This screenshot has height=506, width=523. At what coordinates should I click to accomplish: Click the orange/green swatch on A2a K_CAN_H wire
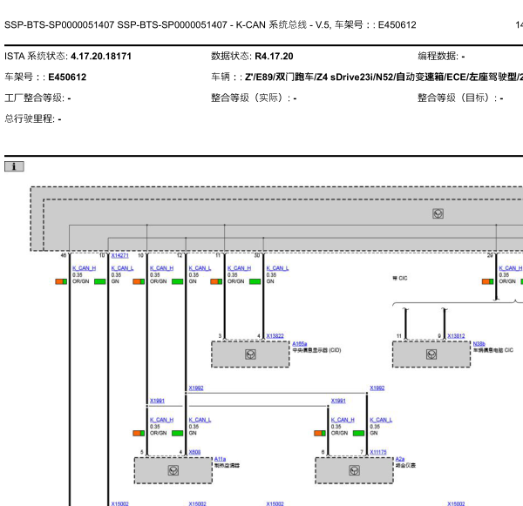click(x=320, y=433)
